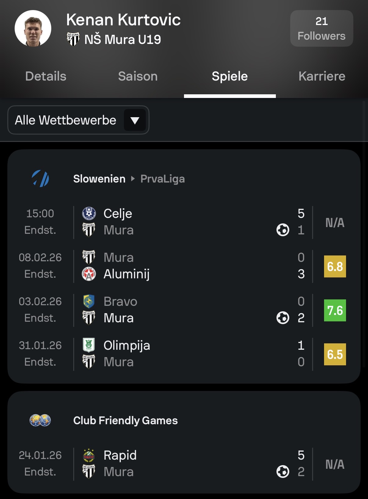Open the 21 Followers button
Viewport: 368px width, 499px height.
321,28
